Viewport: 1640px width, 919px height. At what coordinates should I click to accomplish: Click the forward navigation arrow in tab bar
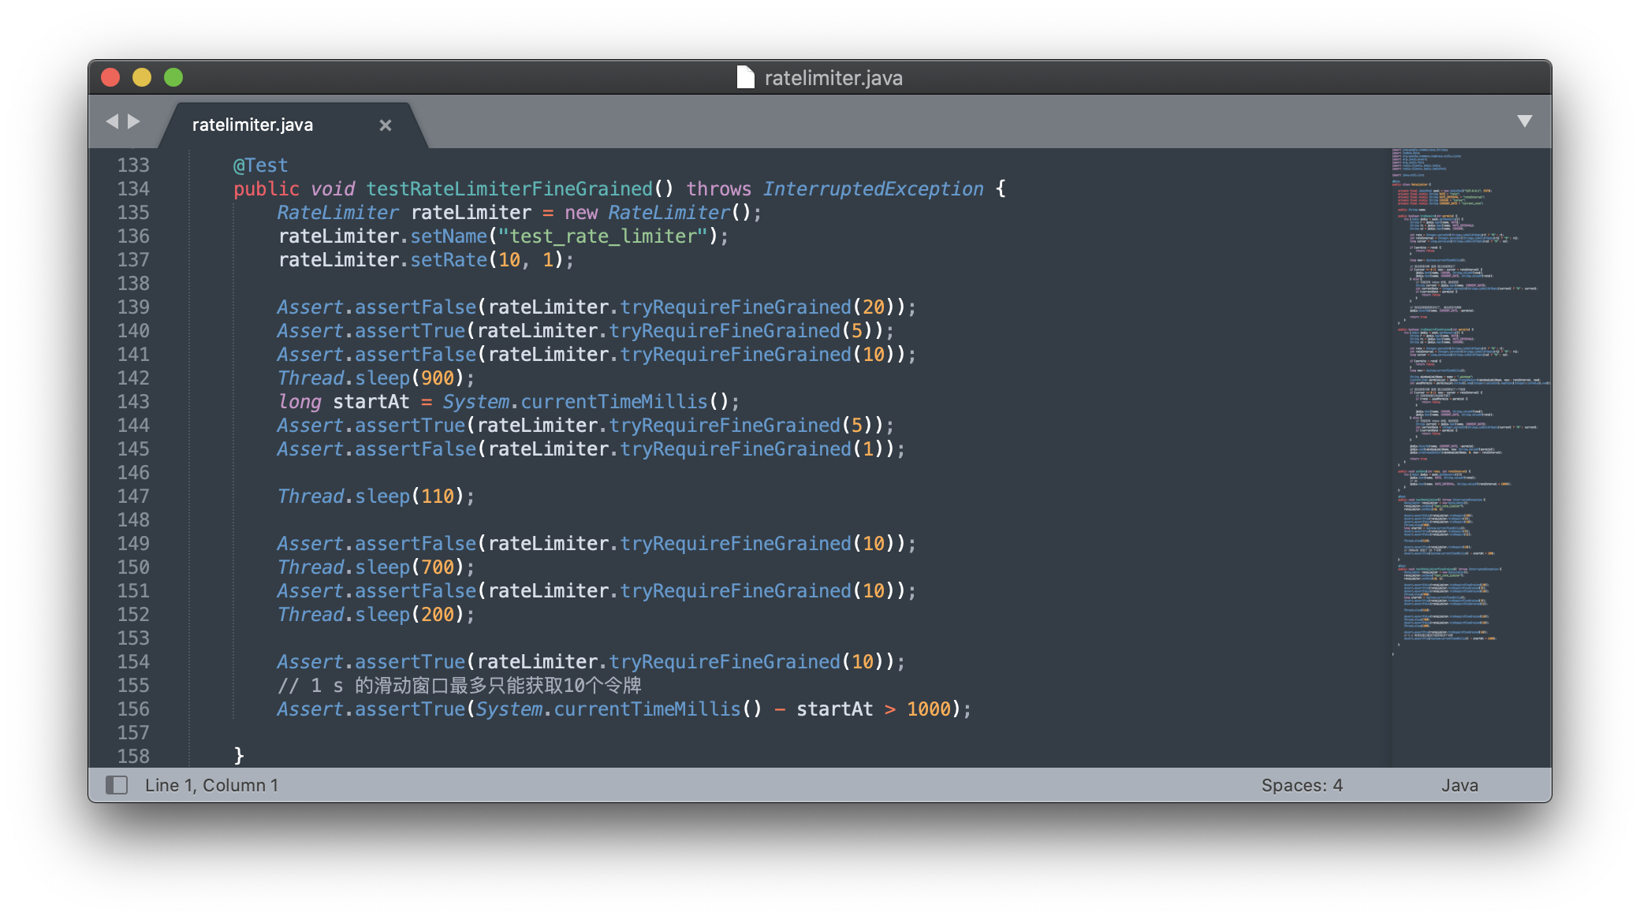134,121
